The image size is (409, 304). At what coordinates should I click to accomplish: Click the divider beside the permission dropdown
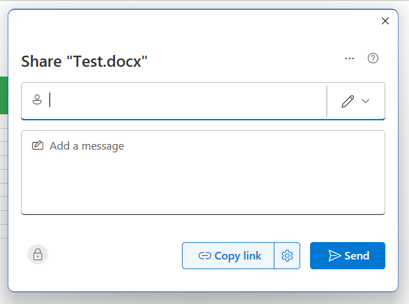[327, 101]
